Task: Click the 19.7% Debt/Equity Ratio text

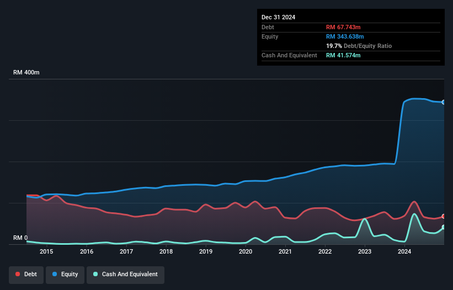Action: [x=359, y=46]
